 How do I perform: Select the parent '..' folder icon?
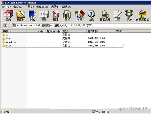(x=4, y=35)
